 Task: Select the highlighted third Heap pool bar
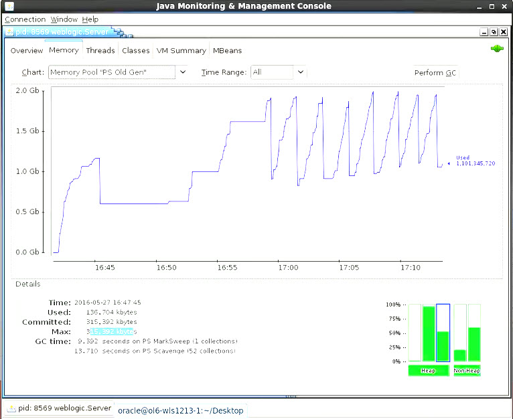[443, 333]
